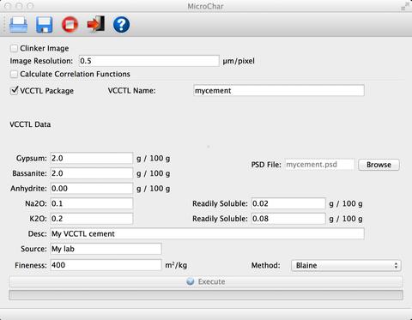Click the exit door arrow icon
Viewport: 412px width, 320px height.
96,24
